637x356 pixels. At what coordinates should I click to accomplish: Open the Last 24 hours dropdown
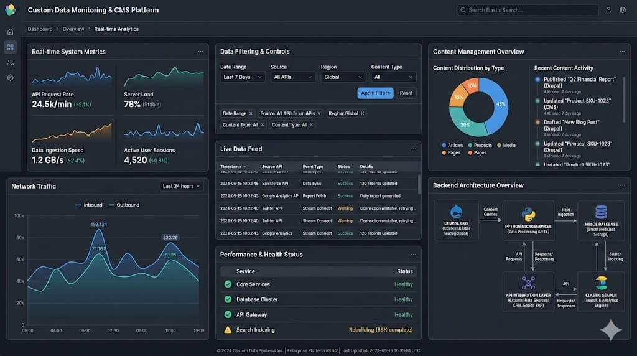(182, 186)
